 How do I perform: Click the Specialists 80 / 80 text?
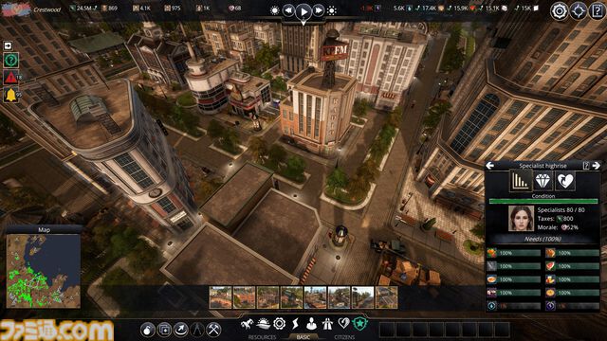[561, 210]
